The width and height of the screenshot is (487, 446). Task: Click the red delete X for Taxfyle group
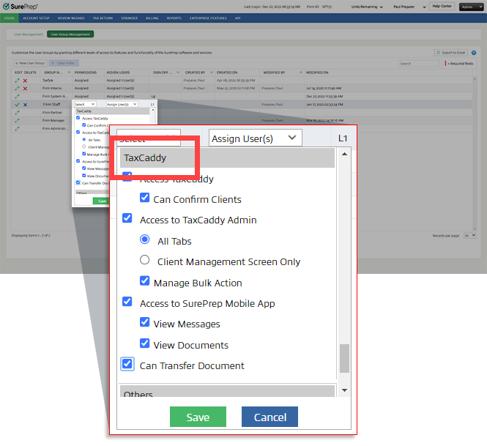25,81
